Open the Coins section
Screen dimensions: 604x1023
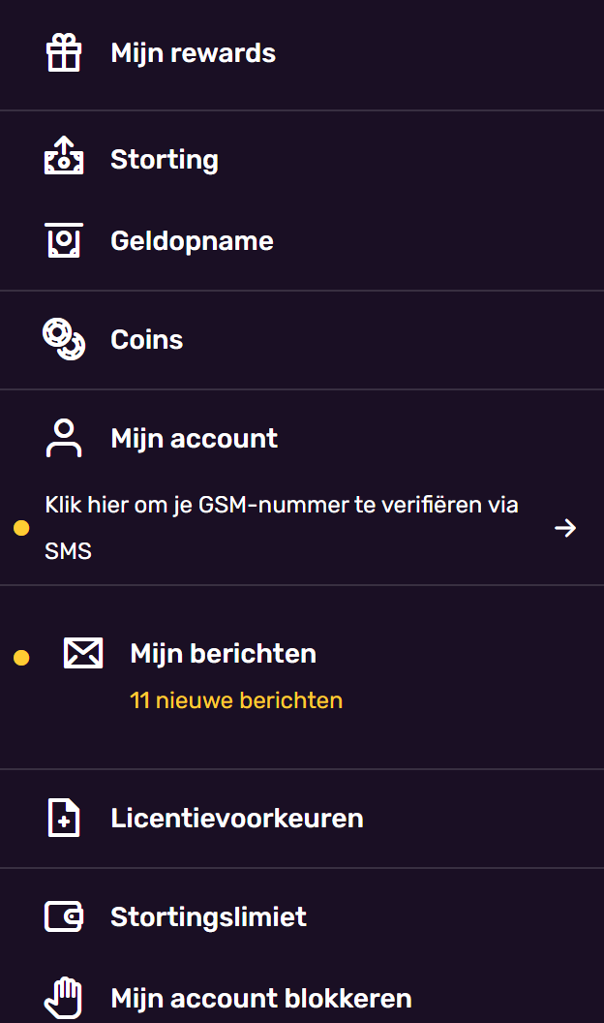click(147, 339)
